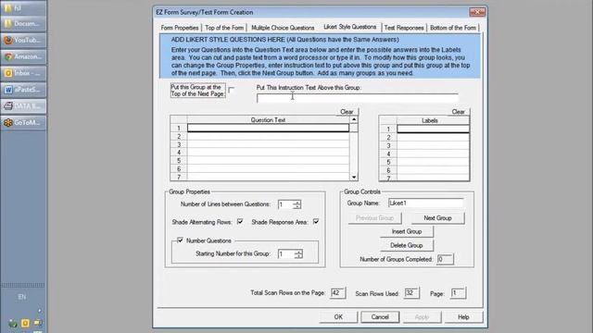Click the Insert Group button
This screenshot has height=333, width=593.
[x=407, y=231]
